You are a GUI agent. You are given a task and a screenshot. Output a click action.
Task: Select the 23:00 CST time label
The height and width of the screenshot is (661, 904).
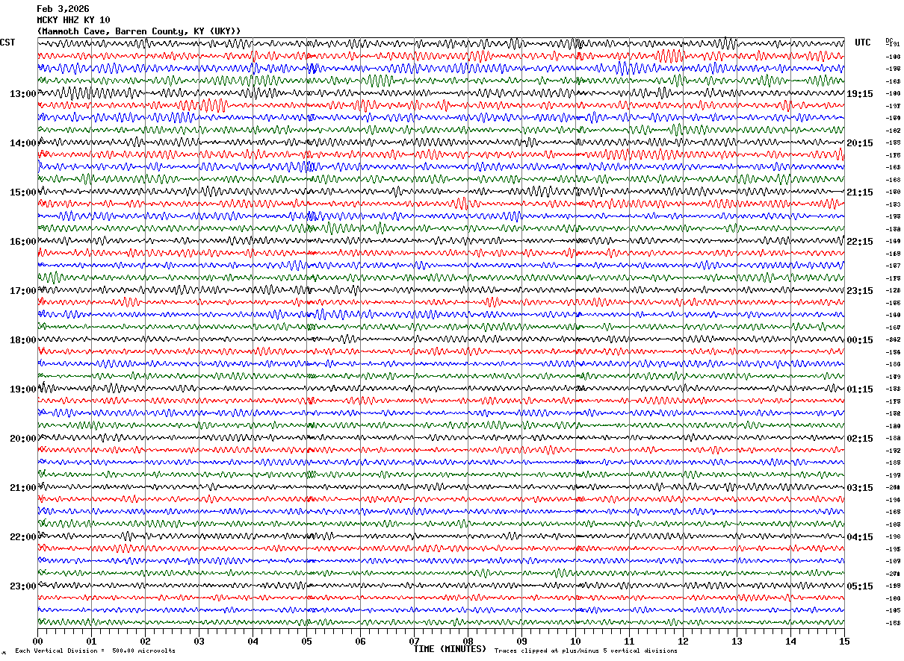[23, 586]
